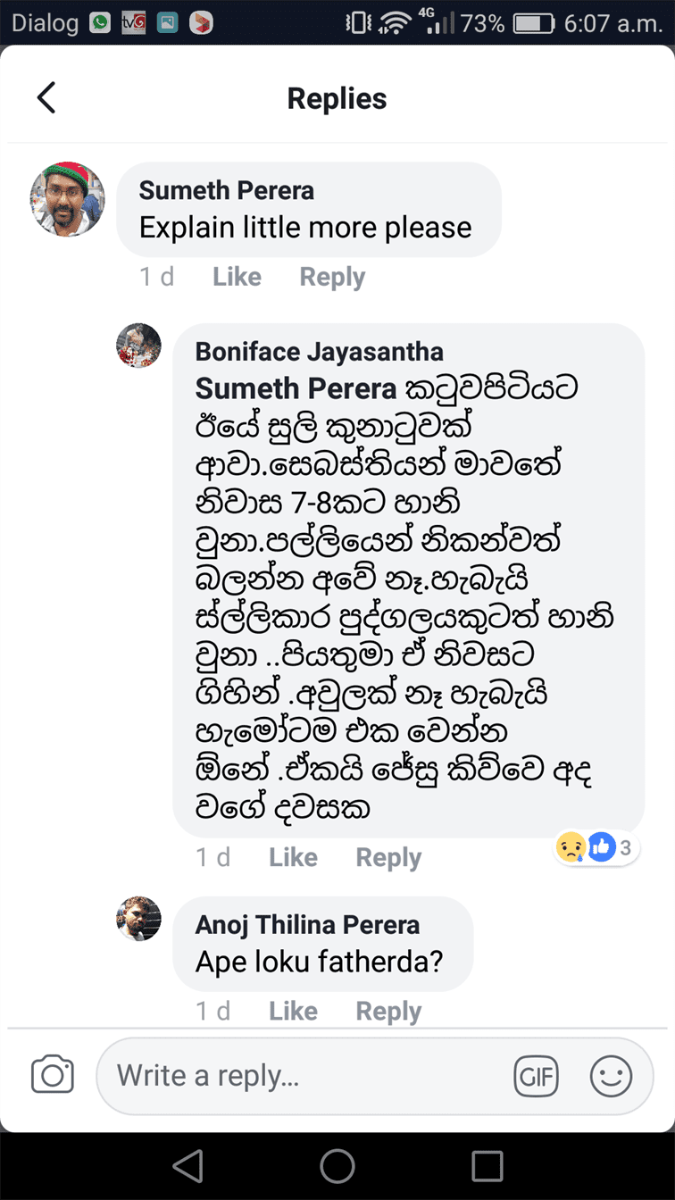Reply to Anoj Thilina Perera's comment
This screenshot has width=675, height=1200.
(388, 1011)
